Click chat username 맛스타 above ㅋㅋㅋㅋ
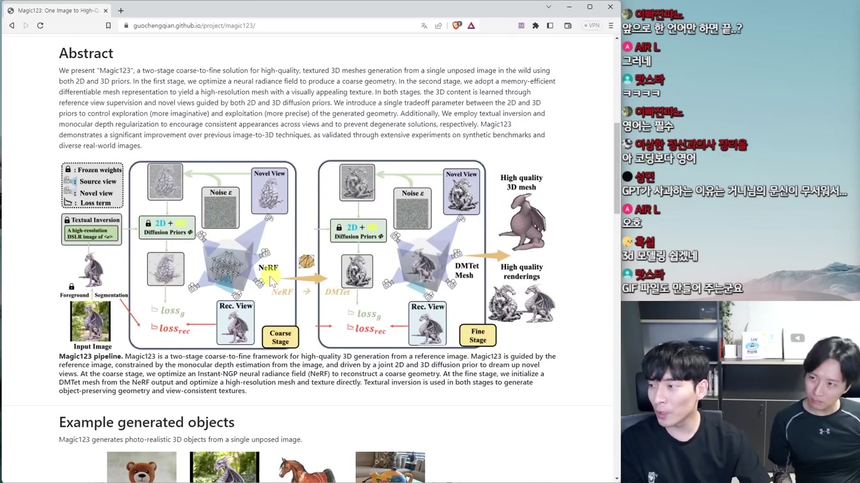 pos(649,79)
